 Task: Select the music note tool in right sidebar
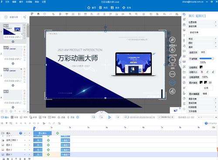point(184,46)
